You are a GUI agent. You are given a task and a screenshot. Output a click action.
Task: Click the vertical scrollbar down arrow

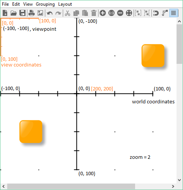click(179, 180)
